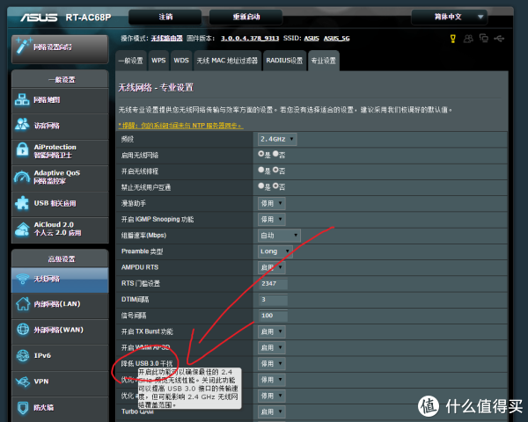Select Yes for enable wireless network
Screen dimensions: 528x422
(x=261, y=154)
